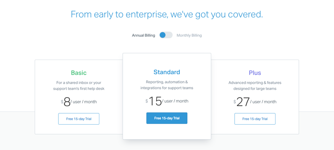Click the dollar sign beside the 27 price
334x150 pixels.
[235, 102]
